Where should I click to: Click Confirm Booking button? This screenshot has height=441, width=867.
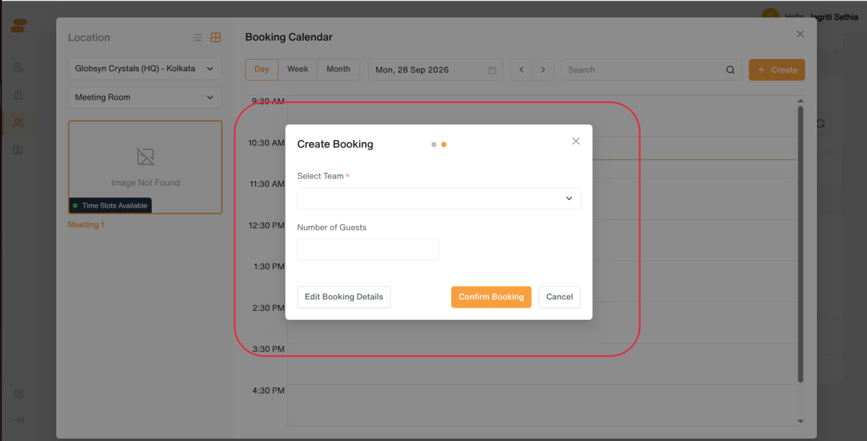pyautogui.click(x=491, y=297)
